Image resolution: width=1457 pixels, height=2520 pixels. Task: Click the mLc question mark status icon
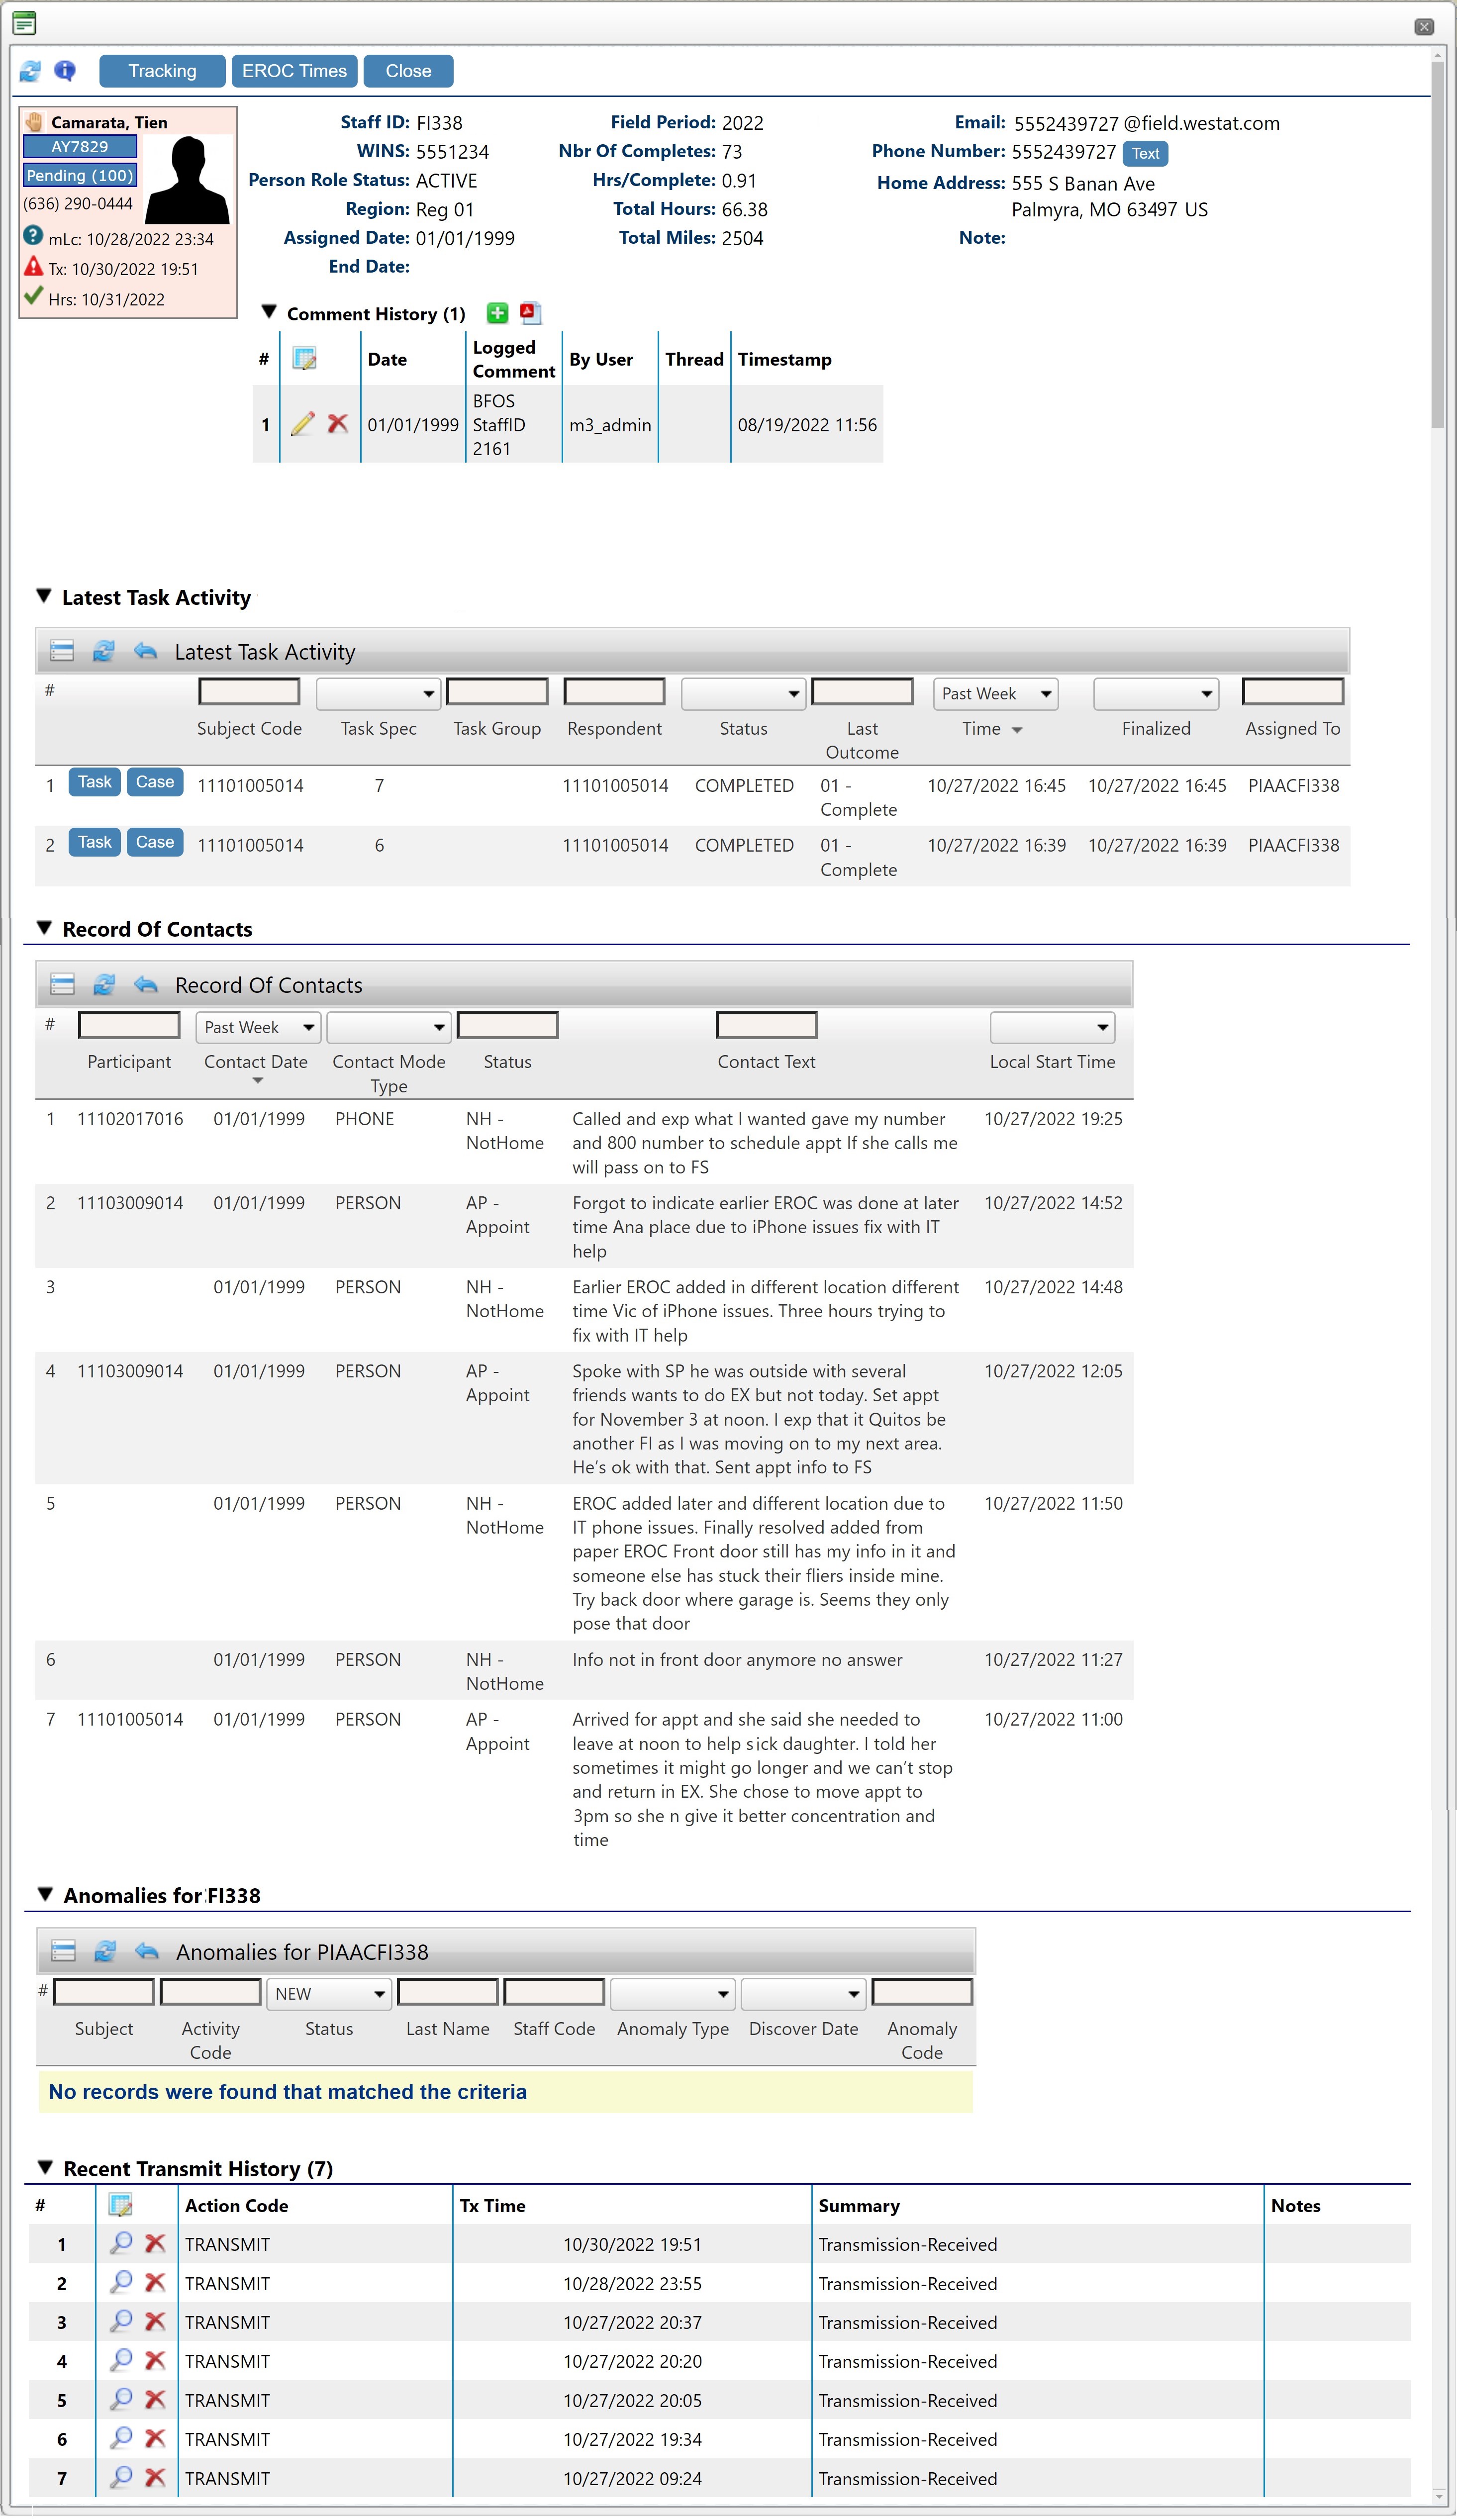(x=33, y=236)
